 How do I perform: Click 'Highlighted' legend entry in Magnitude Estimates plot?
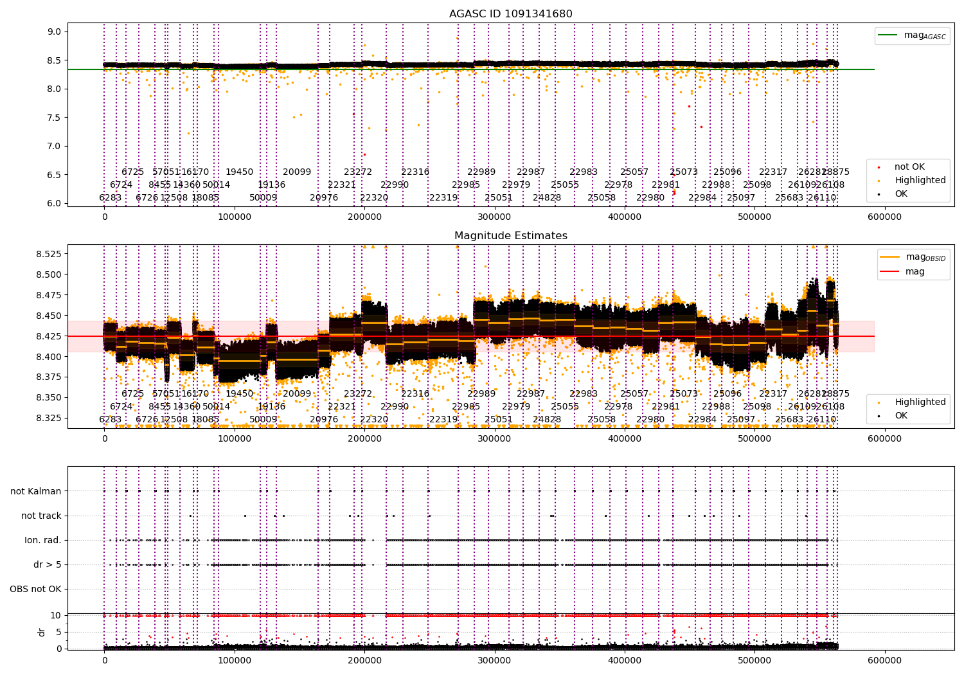pyautogui.click(x=914, y=402)
